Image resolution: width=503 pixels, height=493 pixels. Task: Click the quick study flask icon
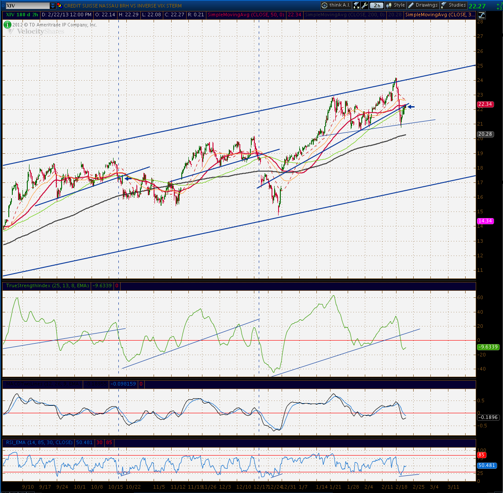coord(356,5)
